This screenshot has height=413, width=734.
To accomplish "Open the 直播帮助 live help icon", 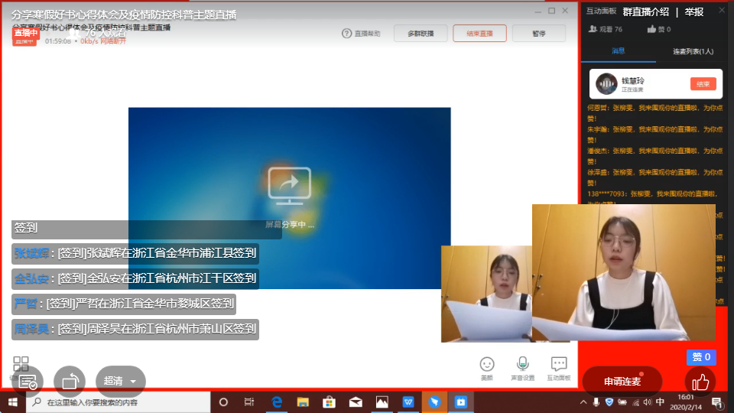I will pyautogui.click(x=346, y=33).
